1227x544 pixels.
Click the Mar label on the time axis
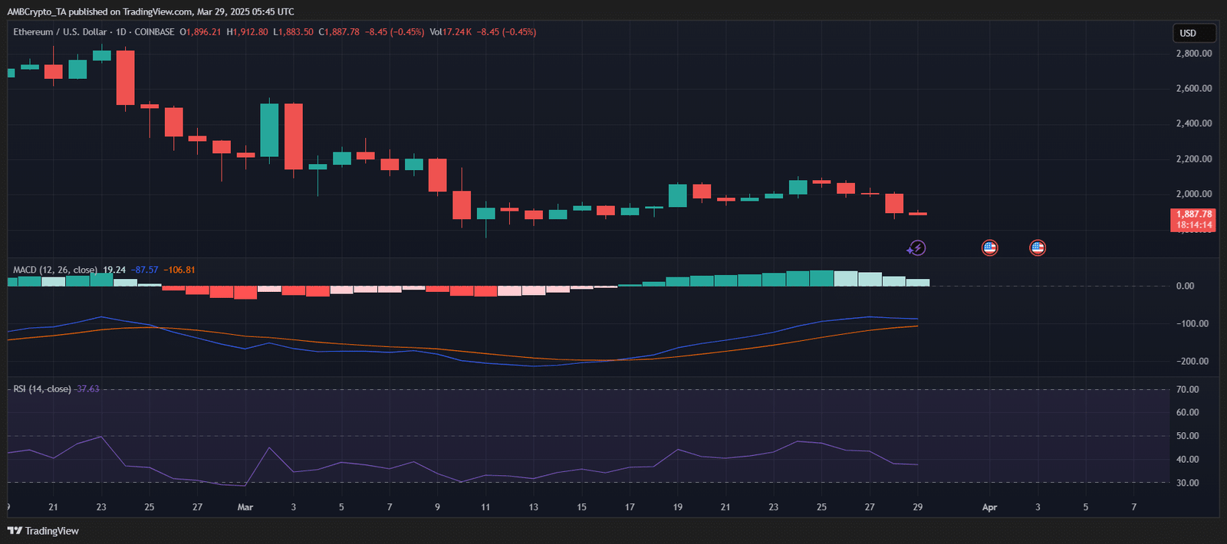pyautogui.click(x=245, y=507)
